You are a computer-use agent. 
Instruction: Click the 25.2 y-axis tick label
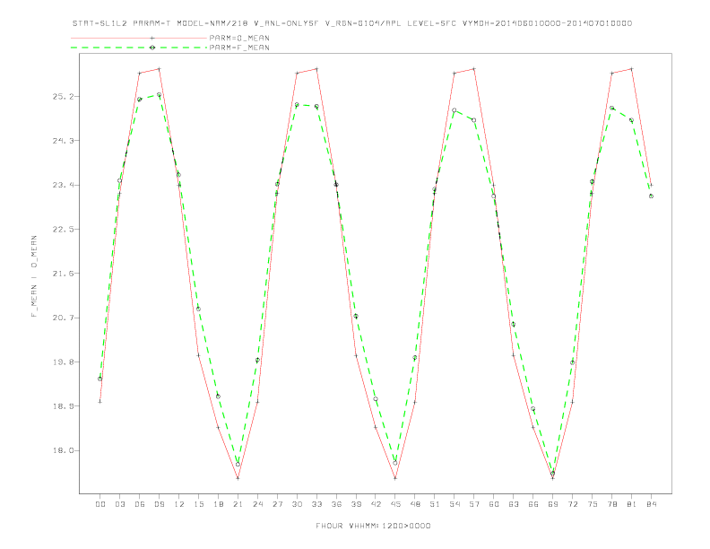63,97
